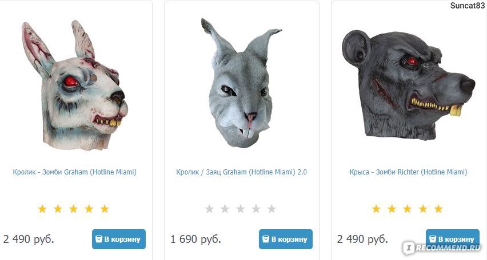Open Кролик - Зомби Graham product link
The width and height of the screenshot is (487, 260).
coord(74,172)
